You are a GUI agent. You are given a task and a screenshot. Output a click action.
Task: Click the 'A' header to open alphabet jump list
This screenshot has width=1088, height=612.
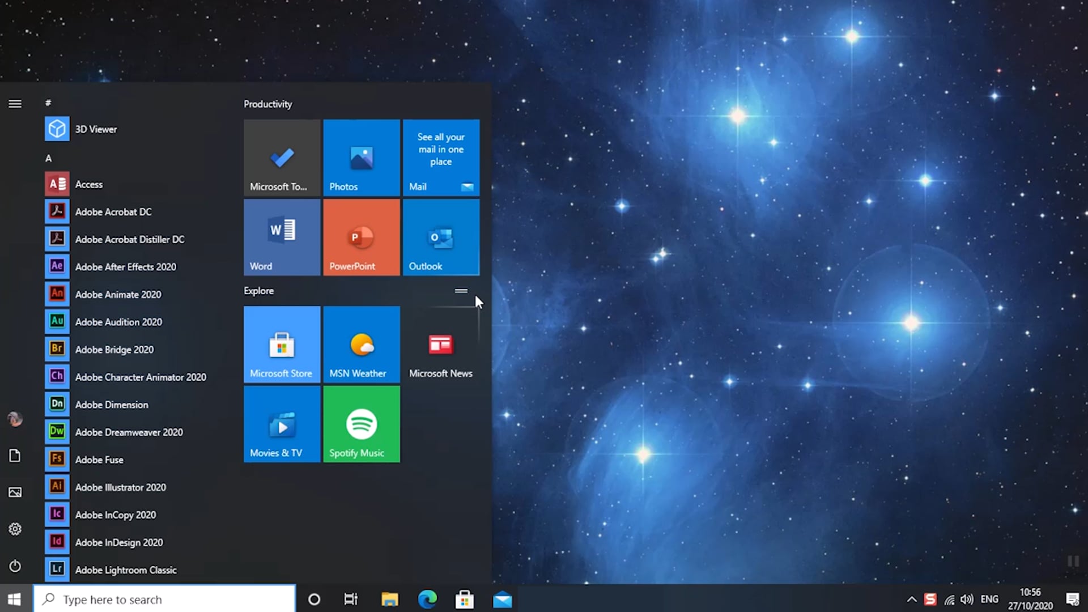click(49, 158)
